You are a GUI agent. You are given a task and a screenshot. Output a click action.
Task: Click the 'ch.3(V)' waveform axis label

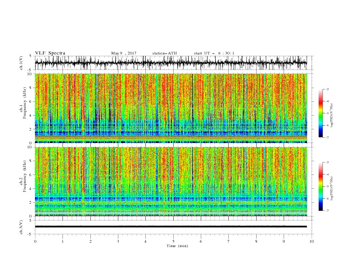coord(21,227)
